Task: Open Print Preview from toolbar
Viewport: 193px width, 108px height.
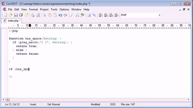Action: click(x=38, y=15)
